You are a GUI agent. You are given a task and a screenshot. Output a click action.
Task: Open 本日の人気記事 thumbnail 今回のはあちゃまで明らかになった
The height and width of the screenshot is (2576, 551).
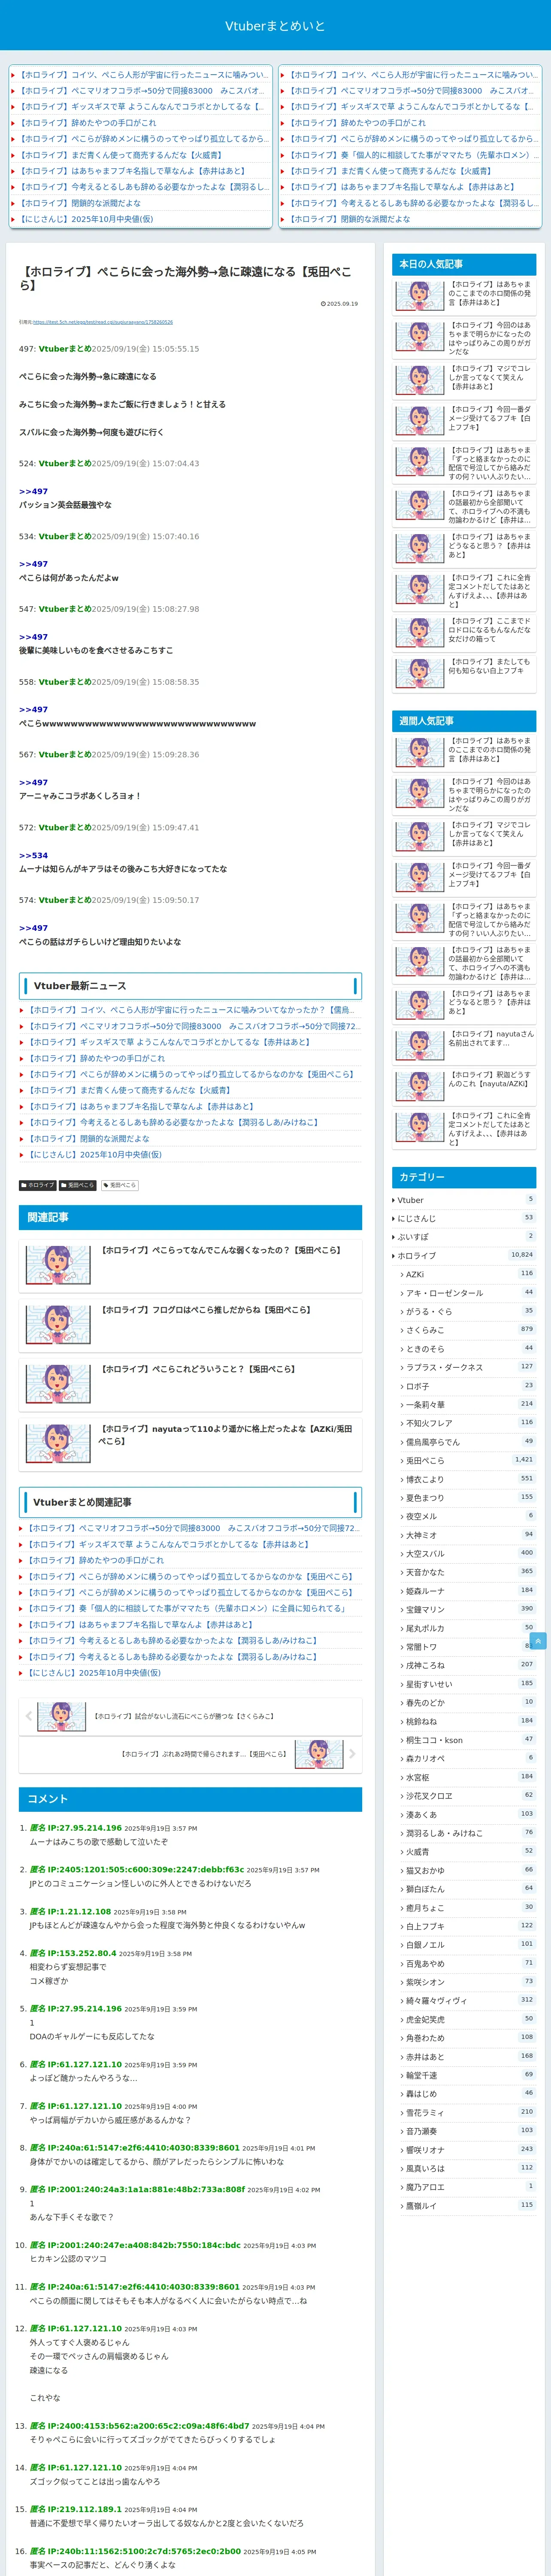tap(420, 338)
